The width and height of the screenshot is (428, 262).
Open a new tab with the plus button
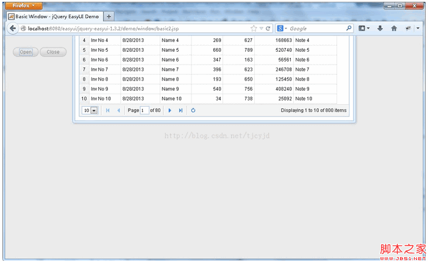(109, 16)
